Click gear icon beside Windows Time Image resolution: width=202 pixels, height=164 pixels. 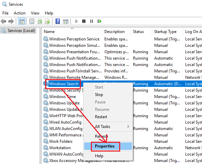[x=45, y=96]
